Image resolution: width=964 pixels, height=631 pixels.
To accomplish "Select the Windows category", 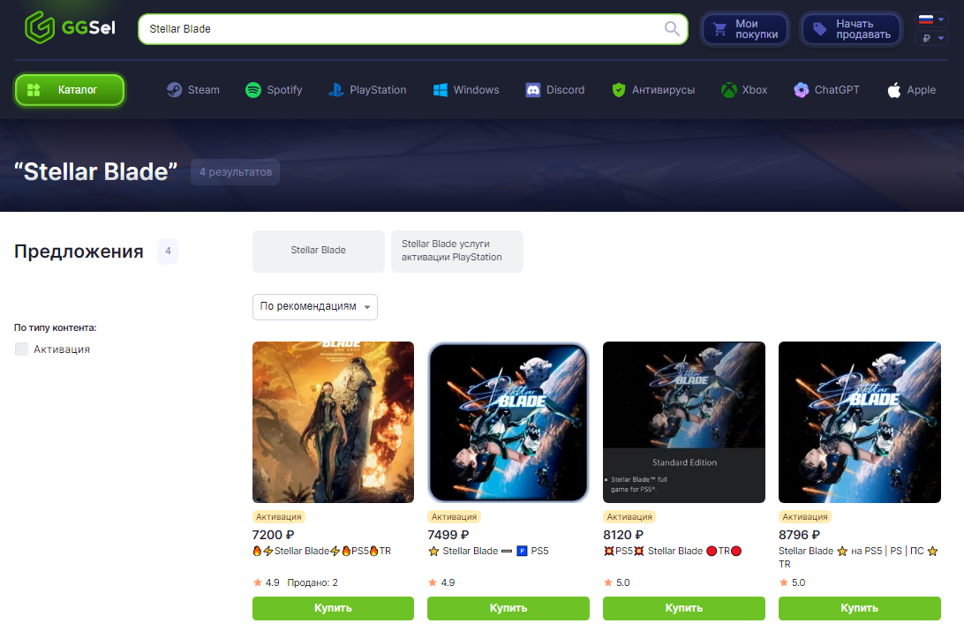I will pyautogui.click(x=466, y=90).
